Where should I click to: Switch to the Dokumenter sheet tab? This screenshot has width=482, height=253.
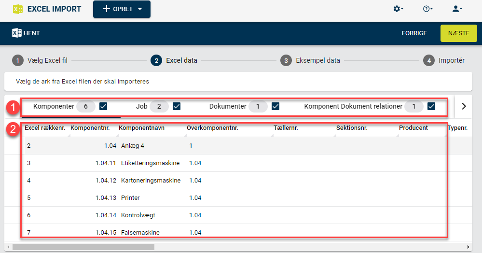point(228,107)
